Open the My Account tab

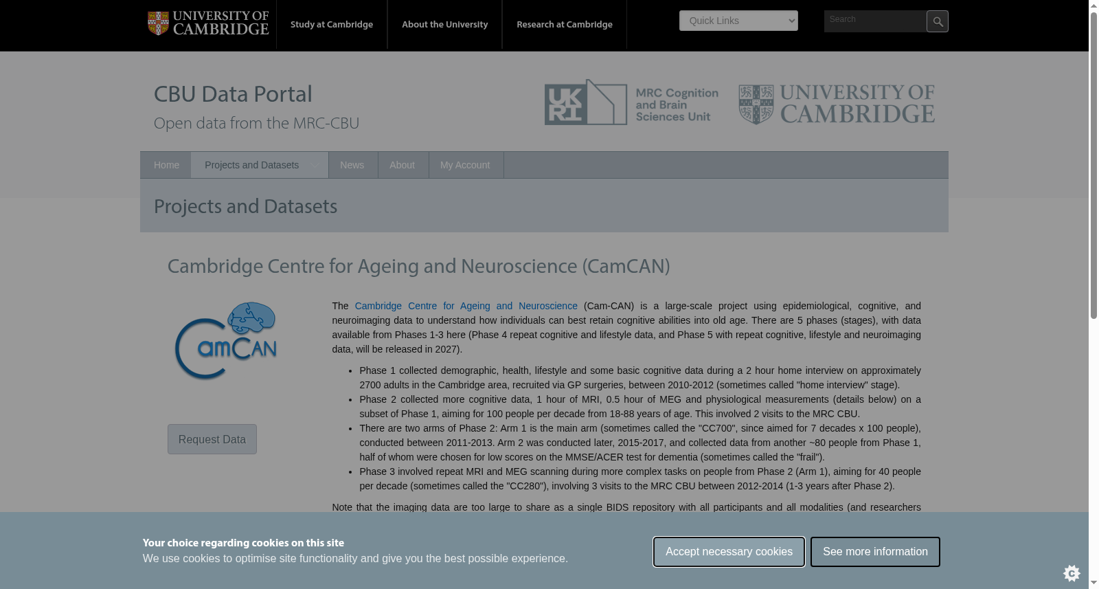(465, 165)
